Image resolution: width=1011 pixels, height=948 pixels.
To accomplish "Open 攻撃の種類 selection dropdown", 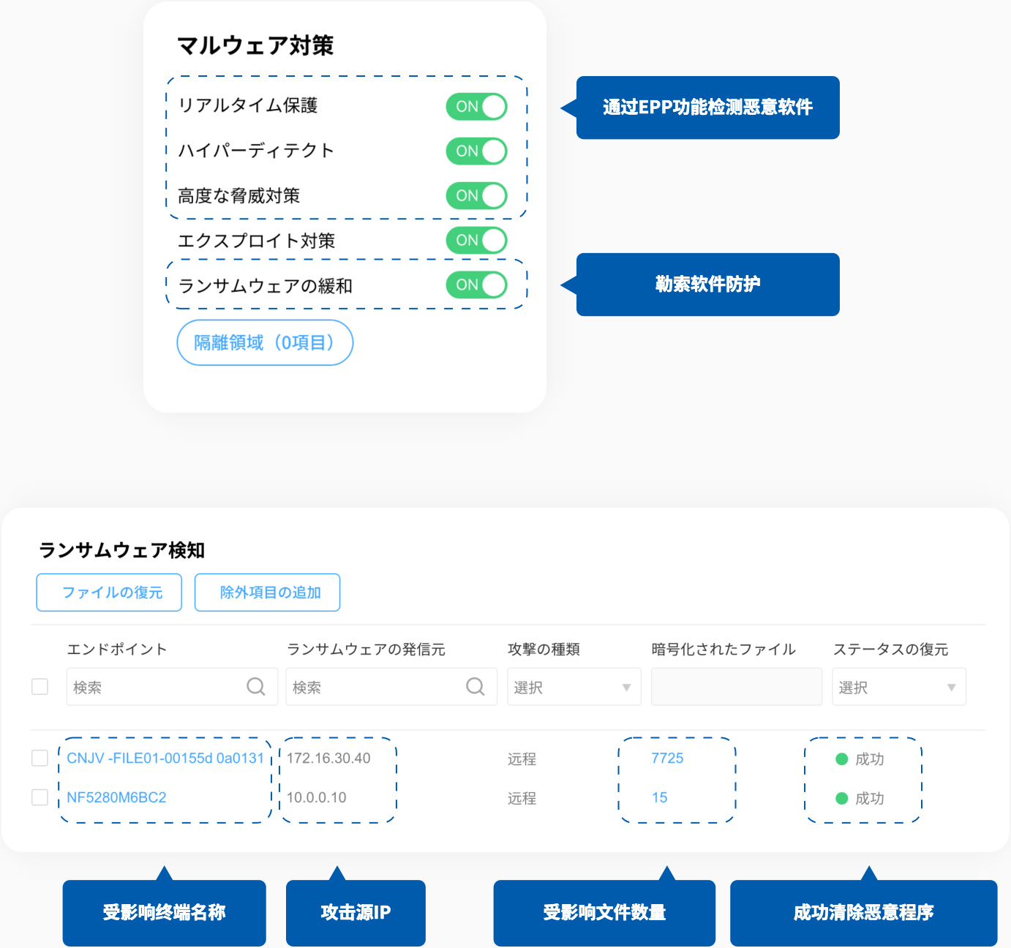I will (x=574, y=687).
